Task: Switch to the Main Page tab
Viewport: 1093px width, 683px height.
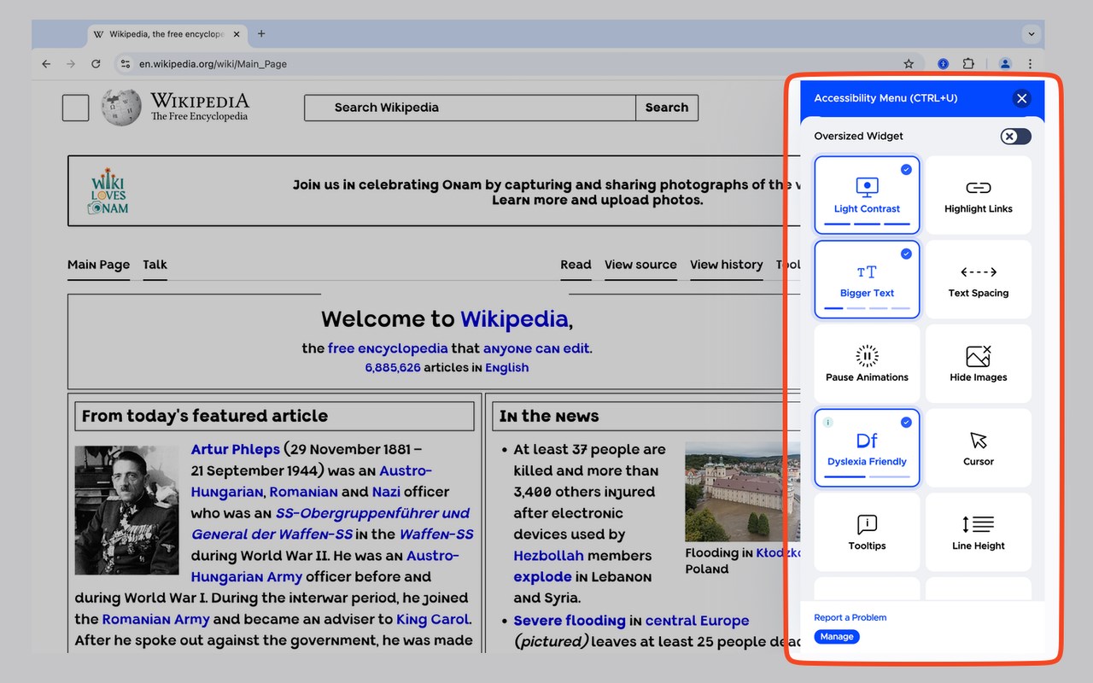Action: click(99, 265)
